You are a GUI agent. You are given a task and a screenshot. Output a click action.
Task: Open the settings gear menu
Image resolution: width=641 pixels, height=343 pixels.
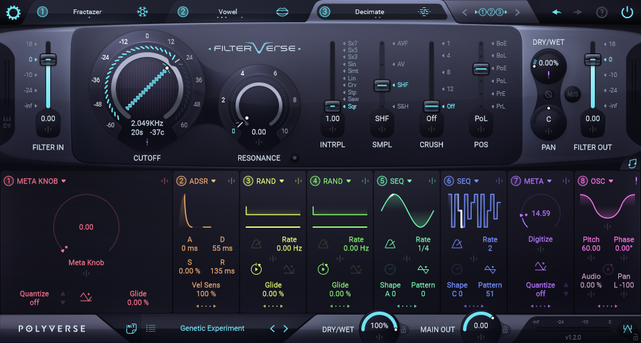tap(13, 12)
